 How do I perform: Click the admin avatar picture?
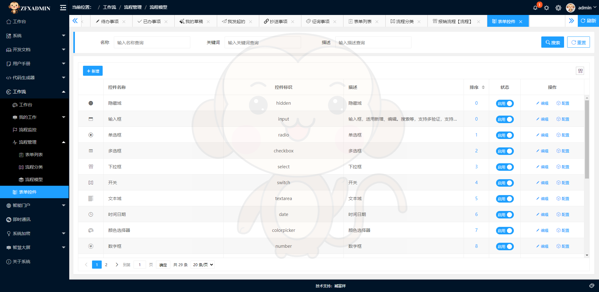coord(571,7)
